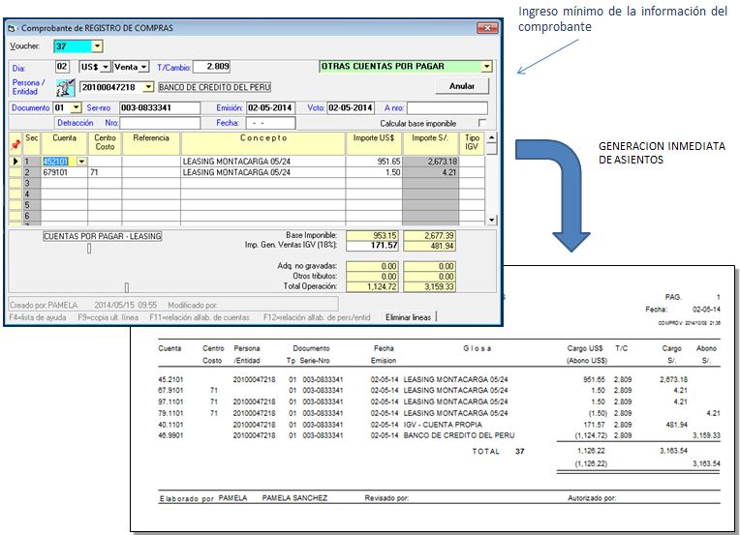Open the Documento 01 type dropdown
The width and height of the screenshot is (740, 535).
pyautogui.click(x=76, y=108)
